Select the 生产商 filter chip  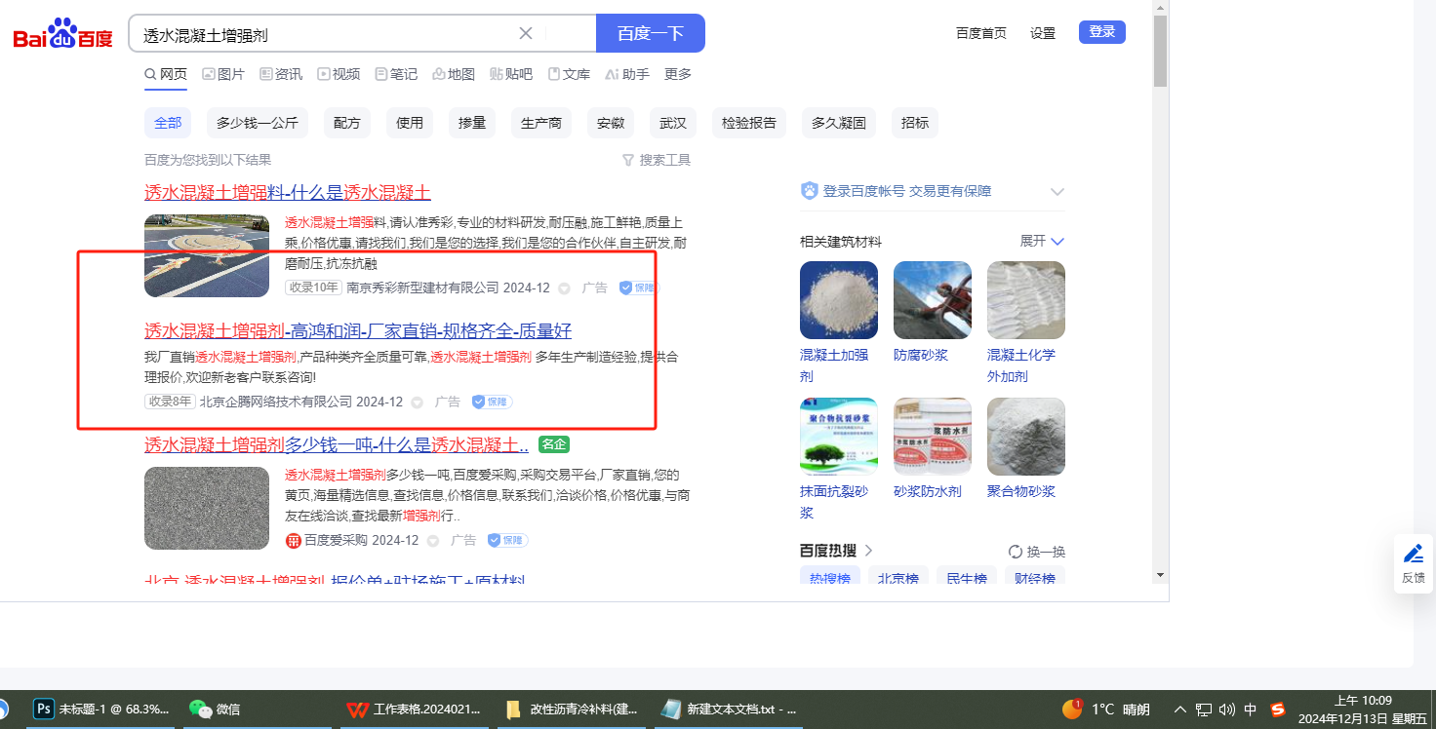click(x=541, y=123)
